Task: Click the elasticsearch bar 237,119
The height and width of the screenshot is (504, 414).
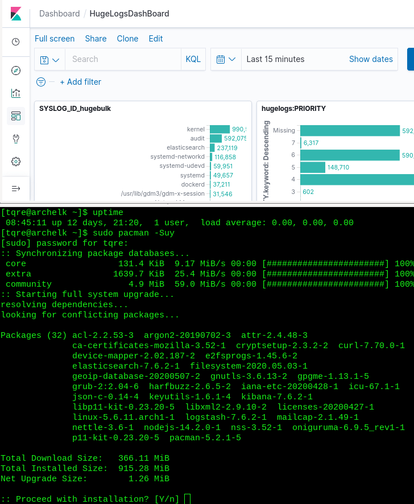Action: pos(212,147)
